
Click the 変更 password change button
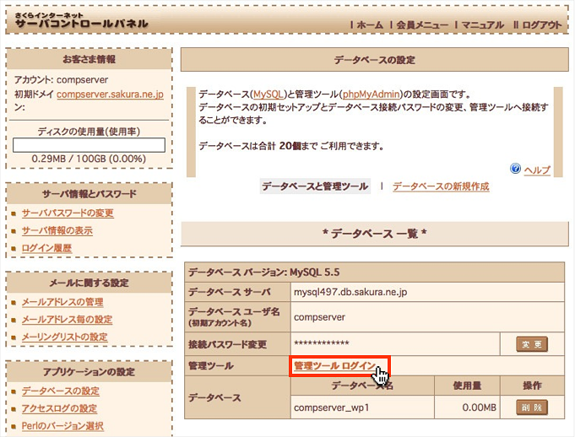click(x=532, y=344)
